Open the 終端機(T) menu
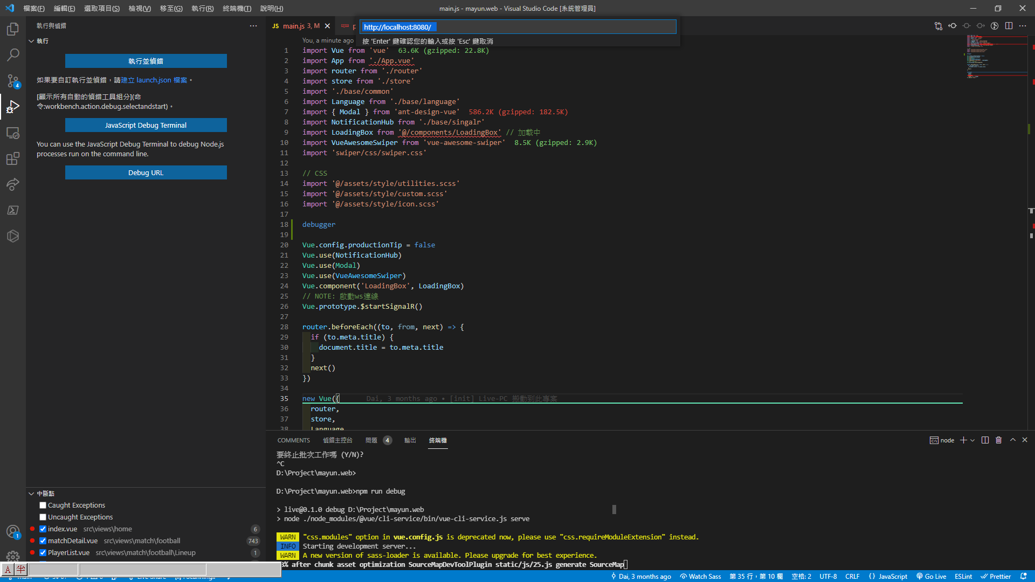The height and width of the screenshot is (582, 1035). 237,8
